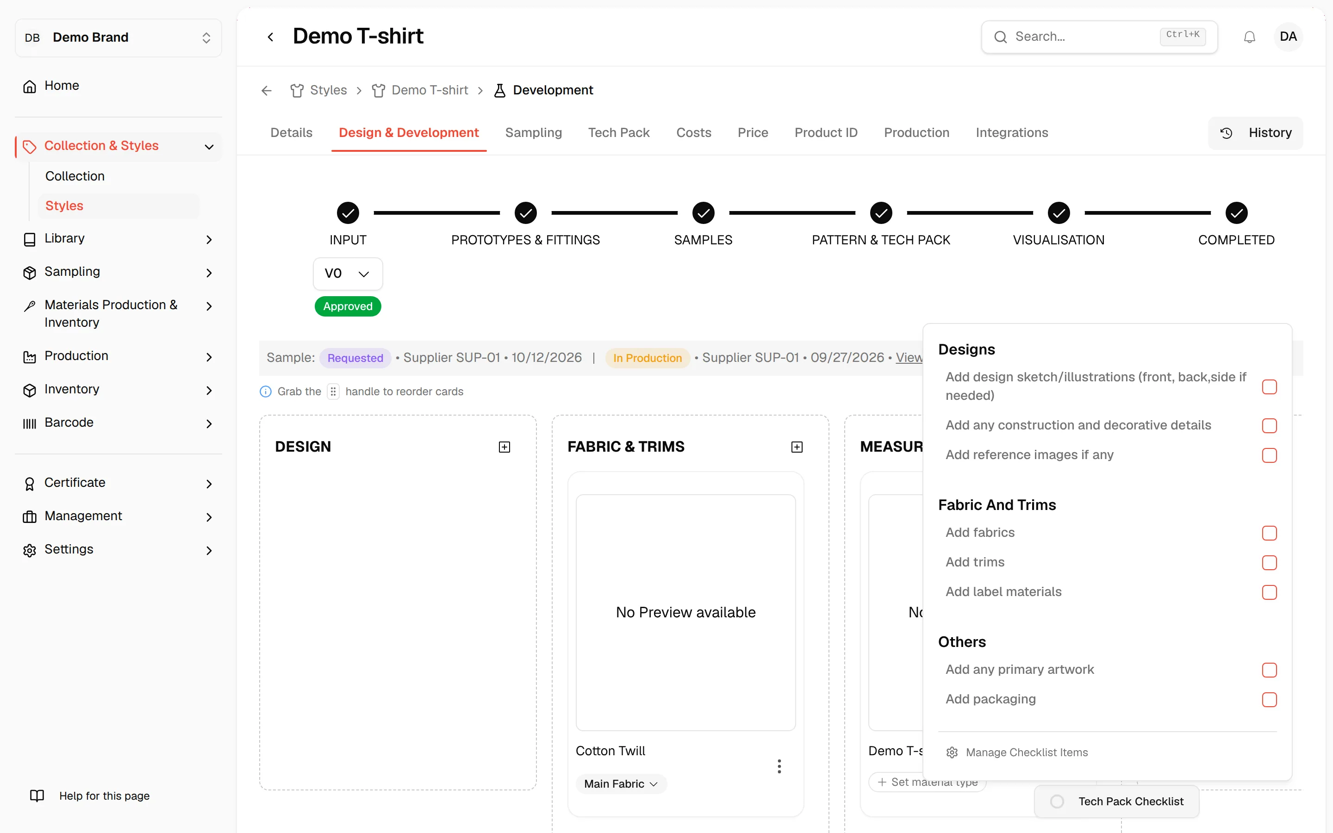Check Add any construction and decorative details

[x=1269, y=425]
